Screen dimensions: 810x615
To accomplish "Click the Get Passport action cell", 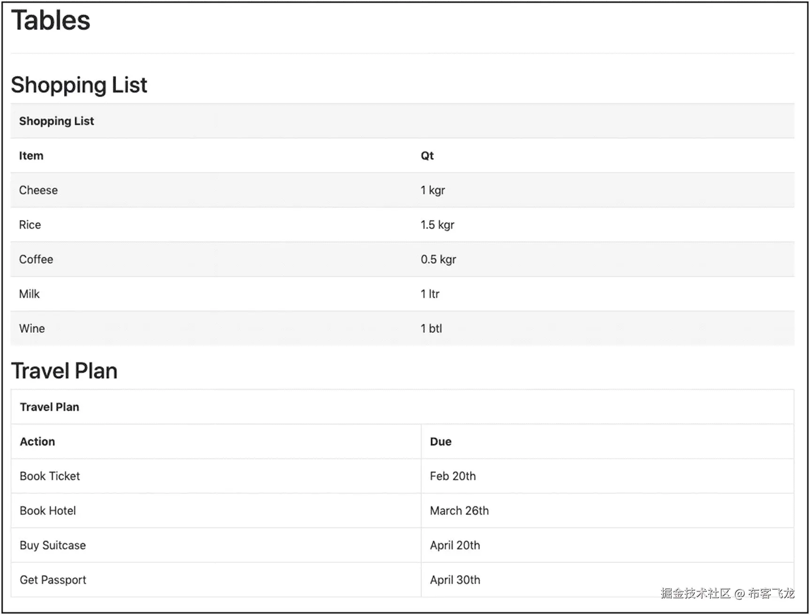I will 53,580.
